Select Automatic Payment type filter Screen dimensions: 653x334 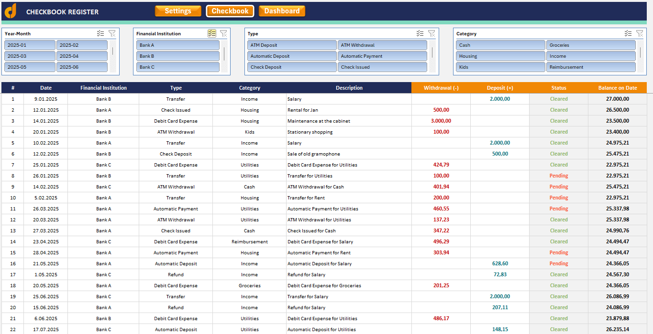coord(382,56)
